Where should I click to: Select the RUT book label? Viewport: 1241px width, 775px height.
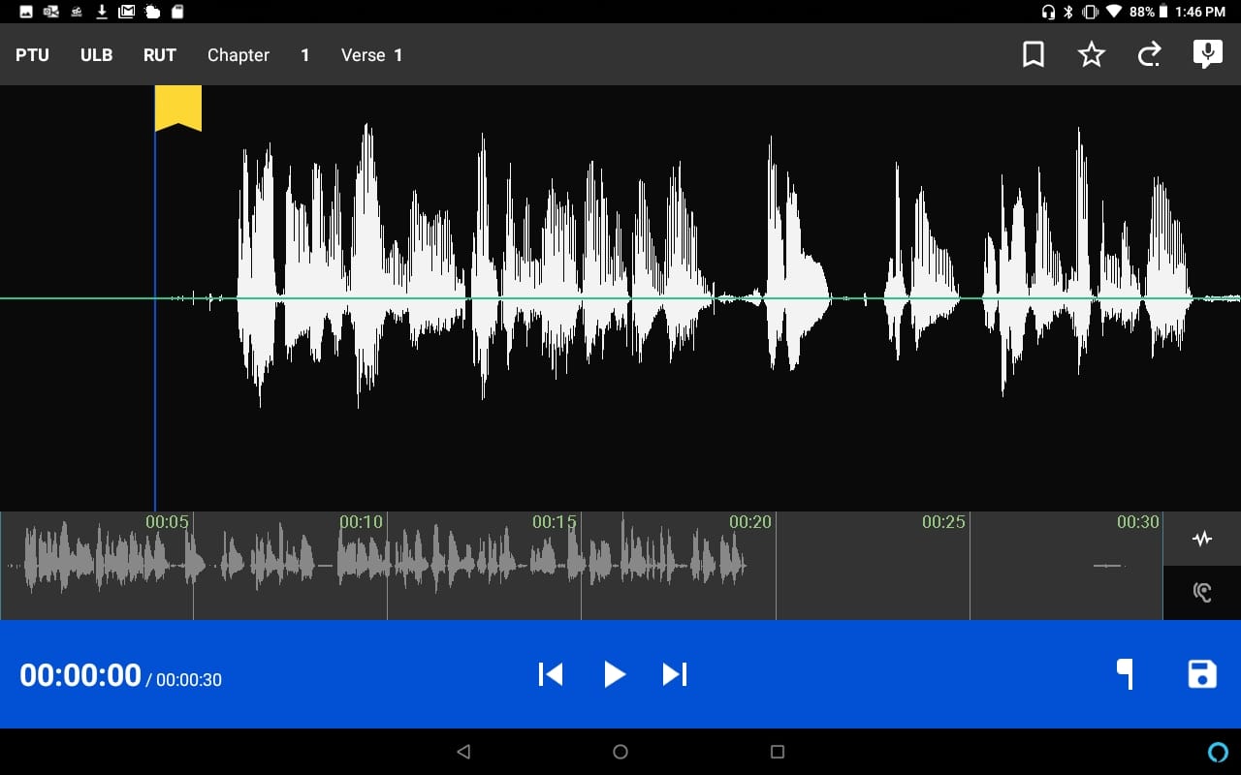tap(160, 55)
